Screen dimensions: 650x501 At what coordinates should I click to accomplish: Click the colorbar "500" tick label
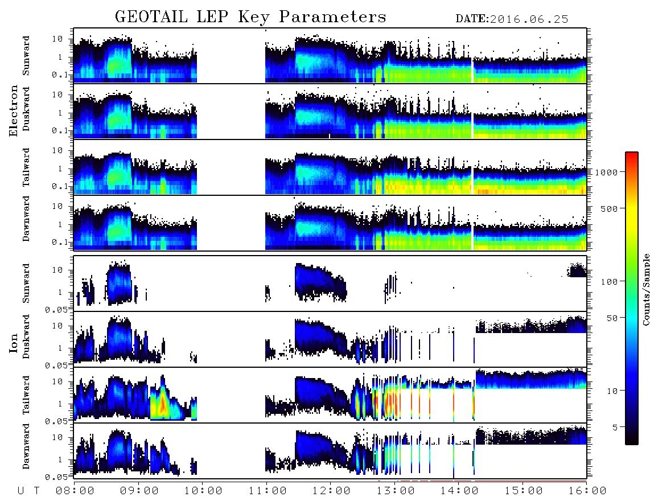coord(610,208)
